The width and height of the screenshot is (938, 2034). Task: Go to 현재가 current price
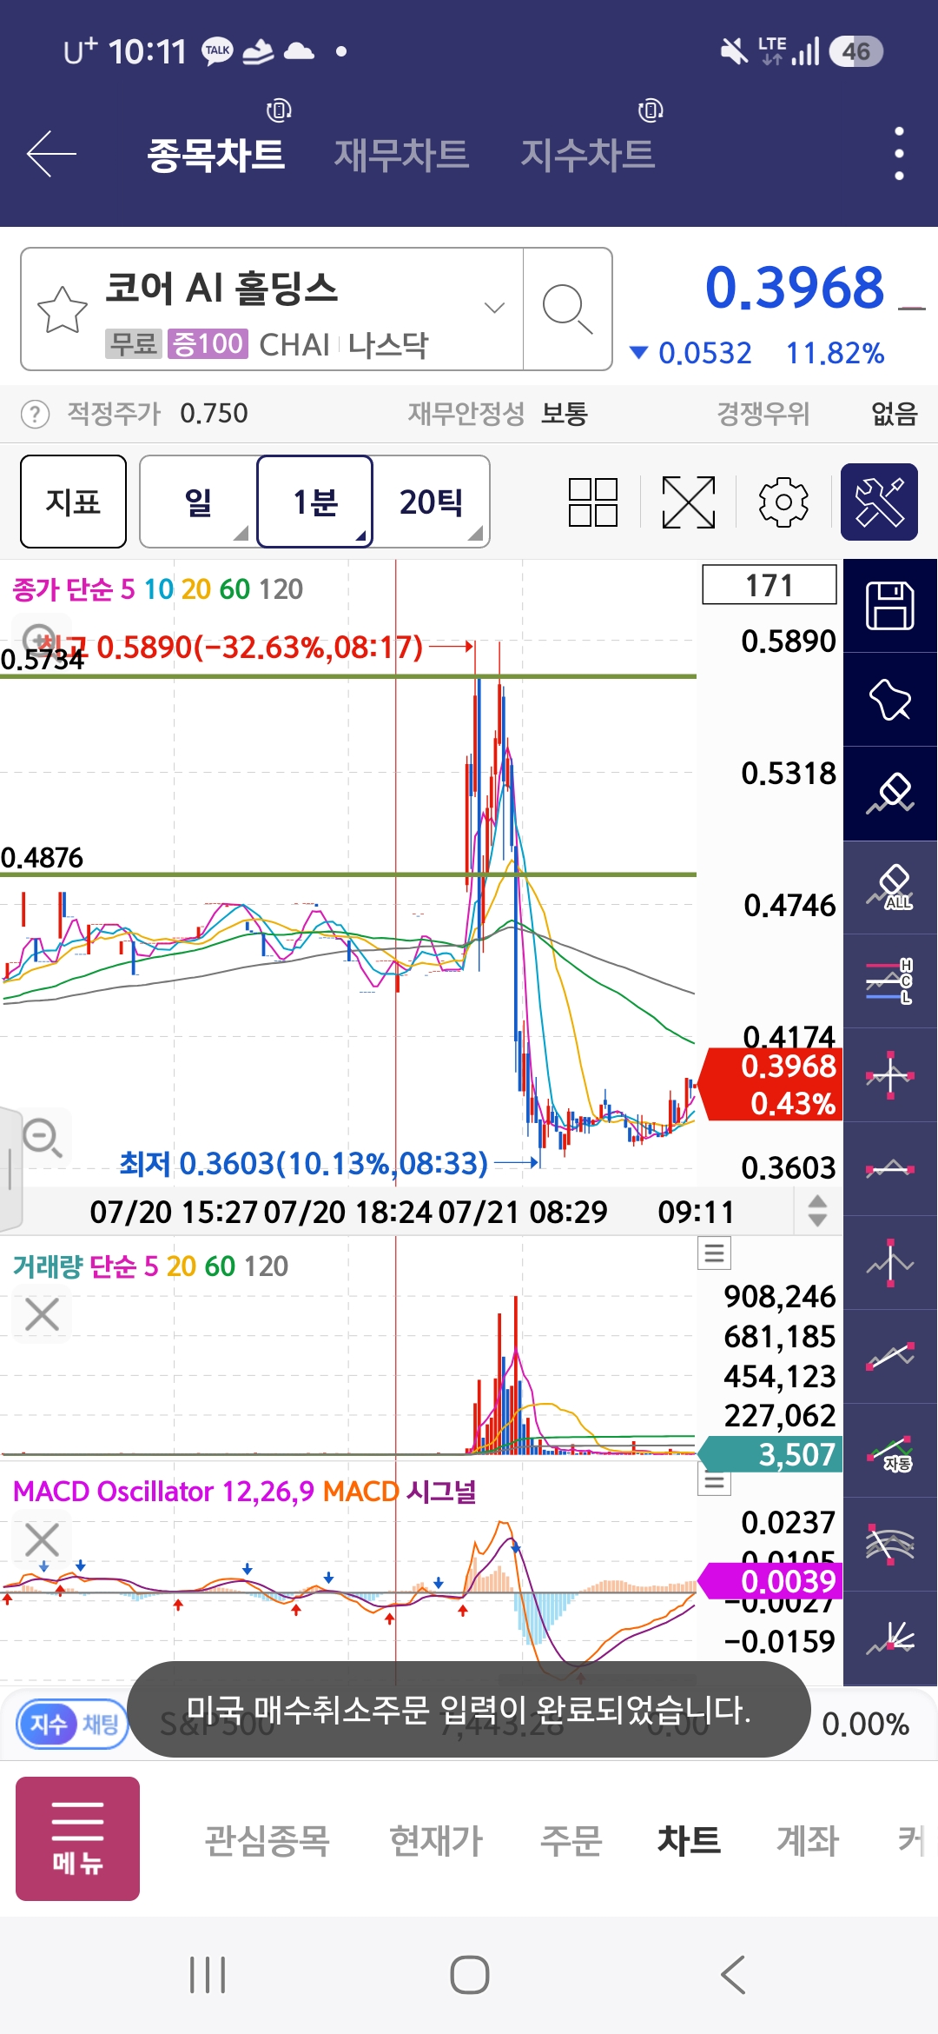[x=436, y=1840]
